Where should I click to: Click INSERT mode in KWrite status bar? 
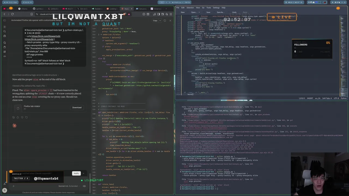310,98
